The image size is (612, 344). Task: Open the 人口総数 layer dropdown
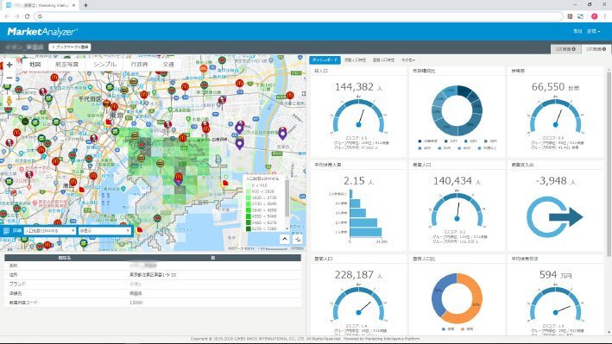point(49,231)
